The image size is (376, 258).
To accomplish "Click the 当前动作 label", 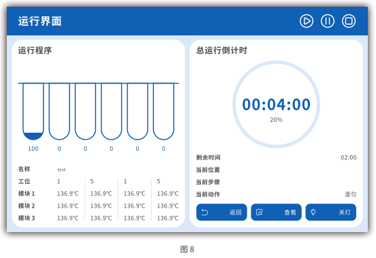I will [208, 194].
